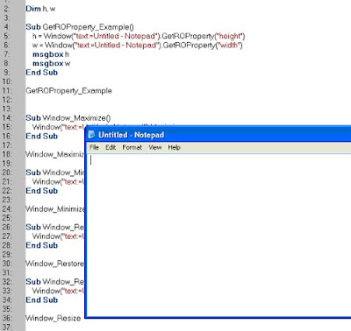
Task: Click 'End Sub' on line 22
Action: 41,191
